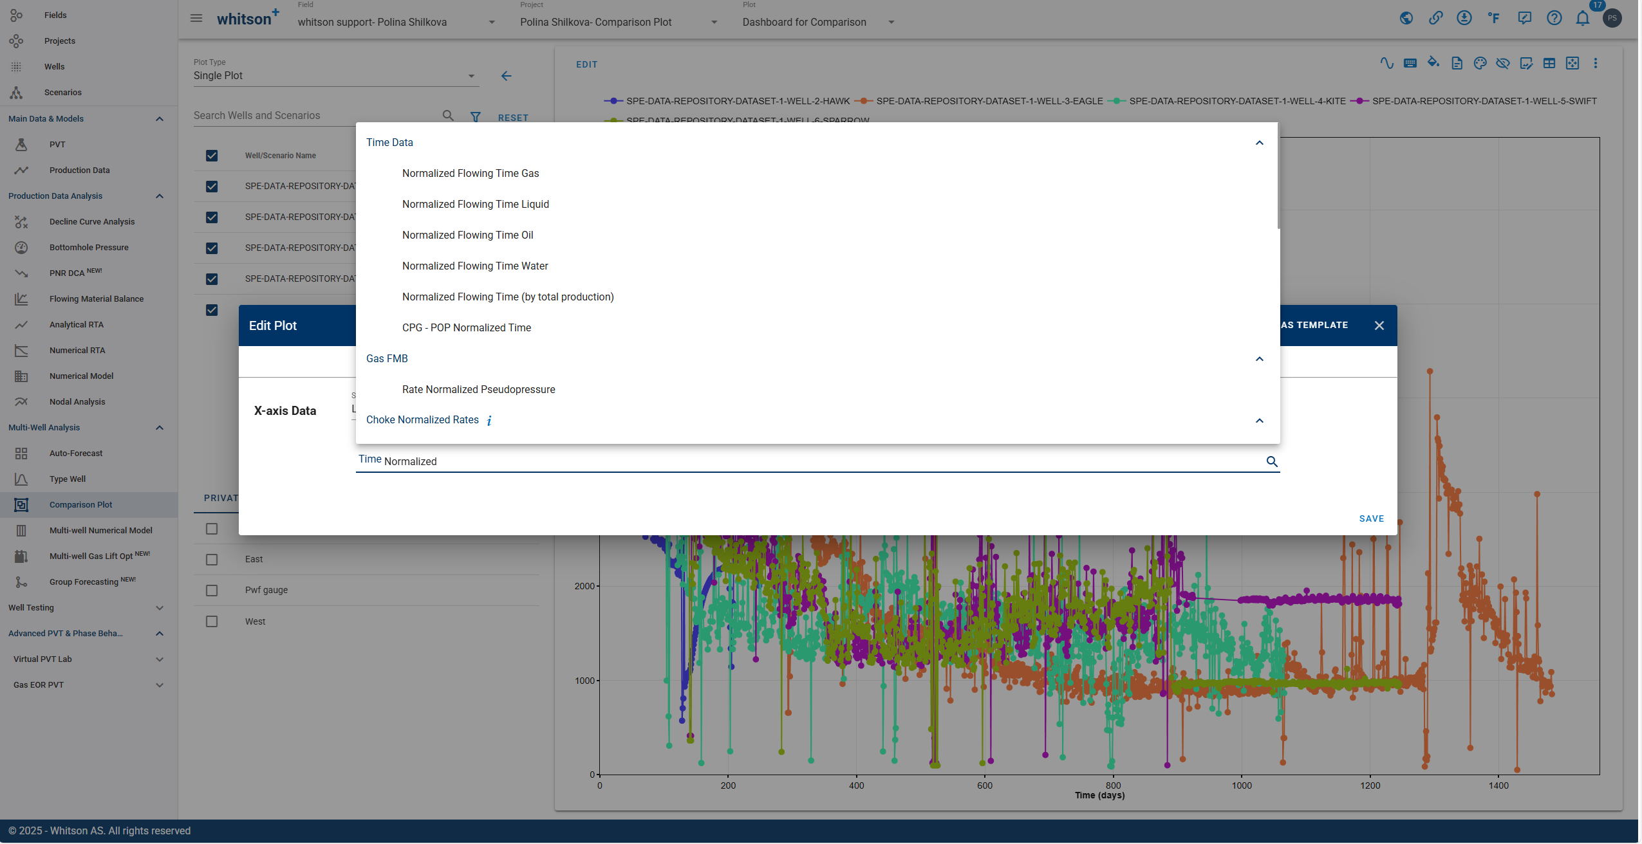Choose CPG - POP Normalized Time option
This screenshot has height=844, width=1642.
point(466,328)
